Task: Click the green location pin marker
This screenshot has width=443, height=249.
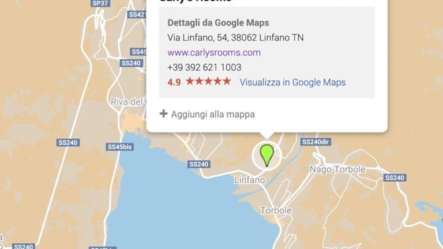Action: coord(266,155)
